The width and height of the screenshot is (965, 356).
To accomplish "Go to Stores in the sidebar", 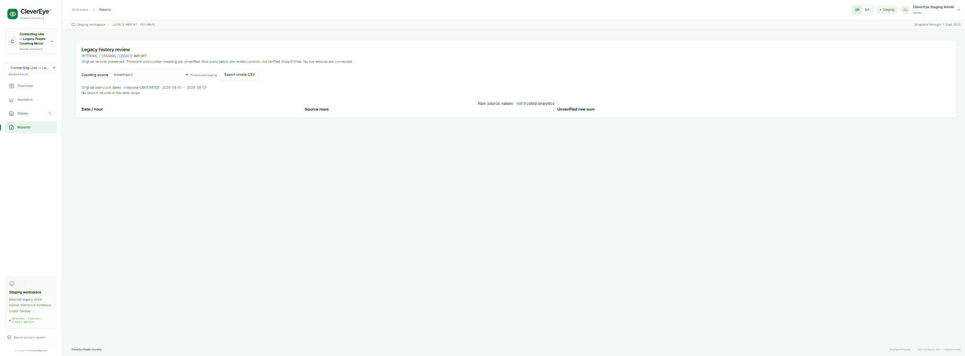I will [31, 113].
